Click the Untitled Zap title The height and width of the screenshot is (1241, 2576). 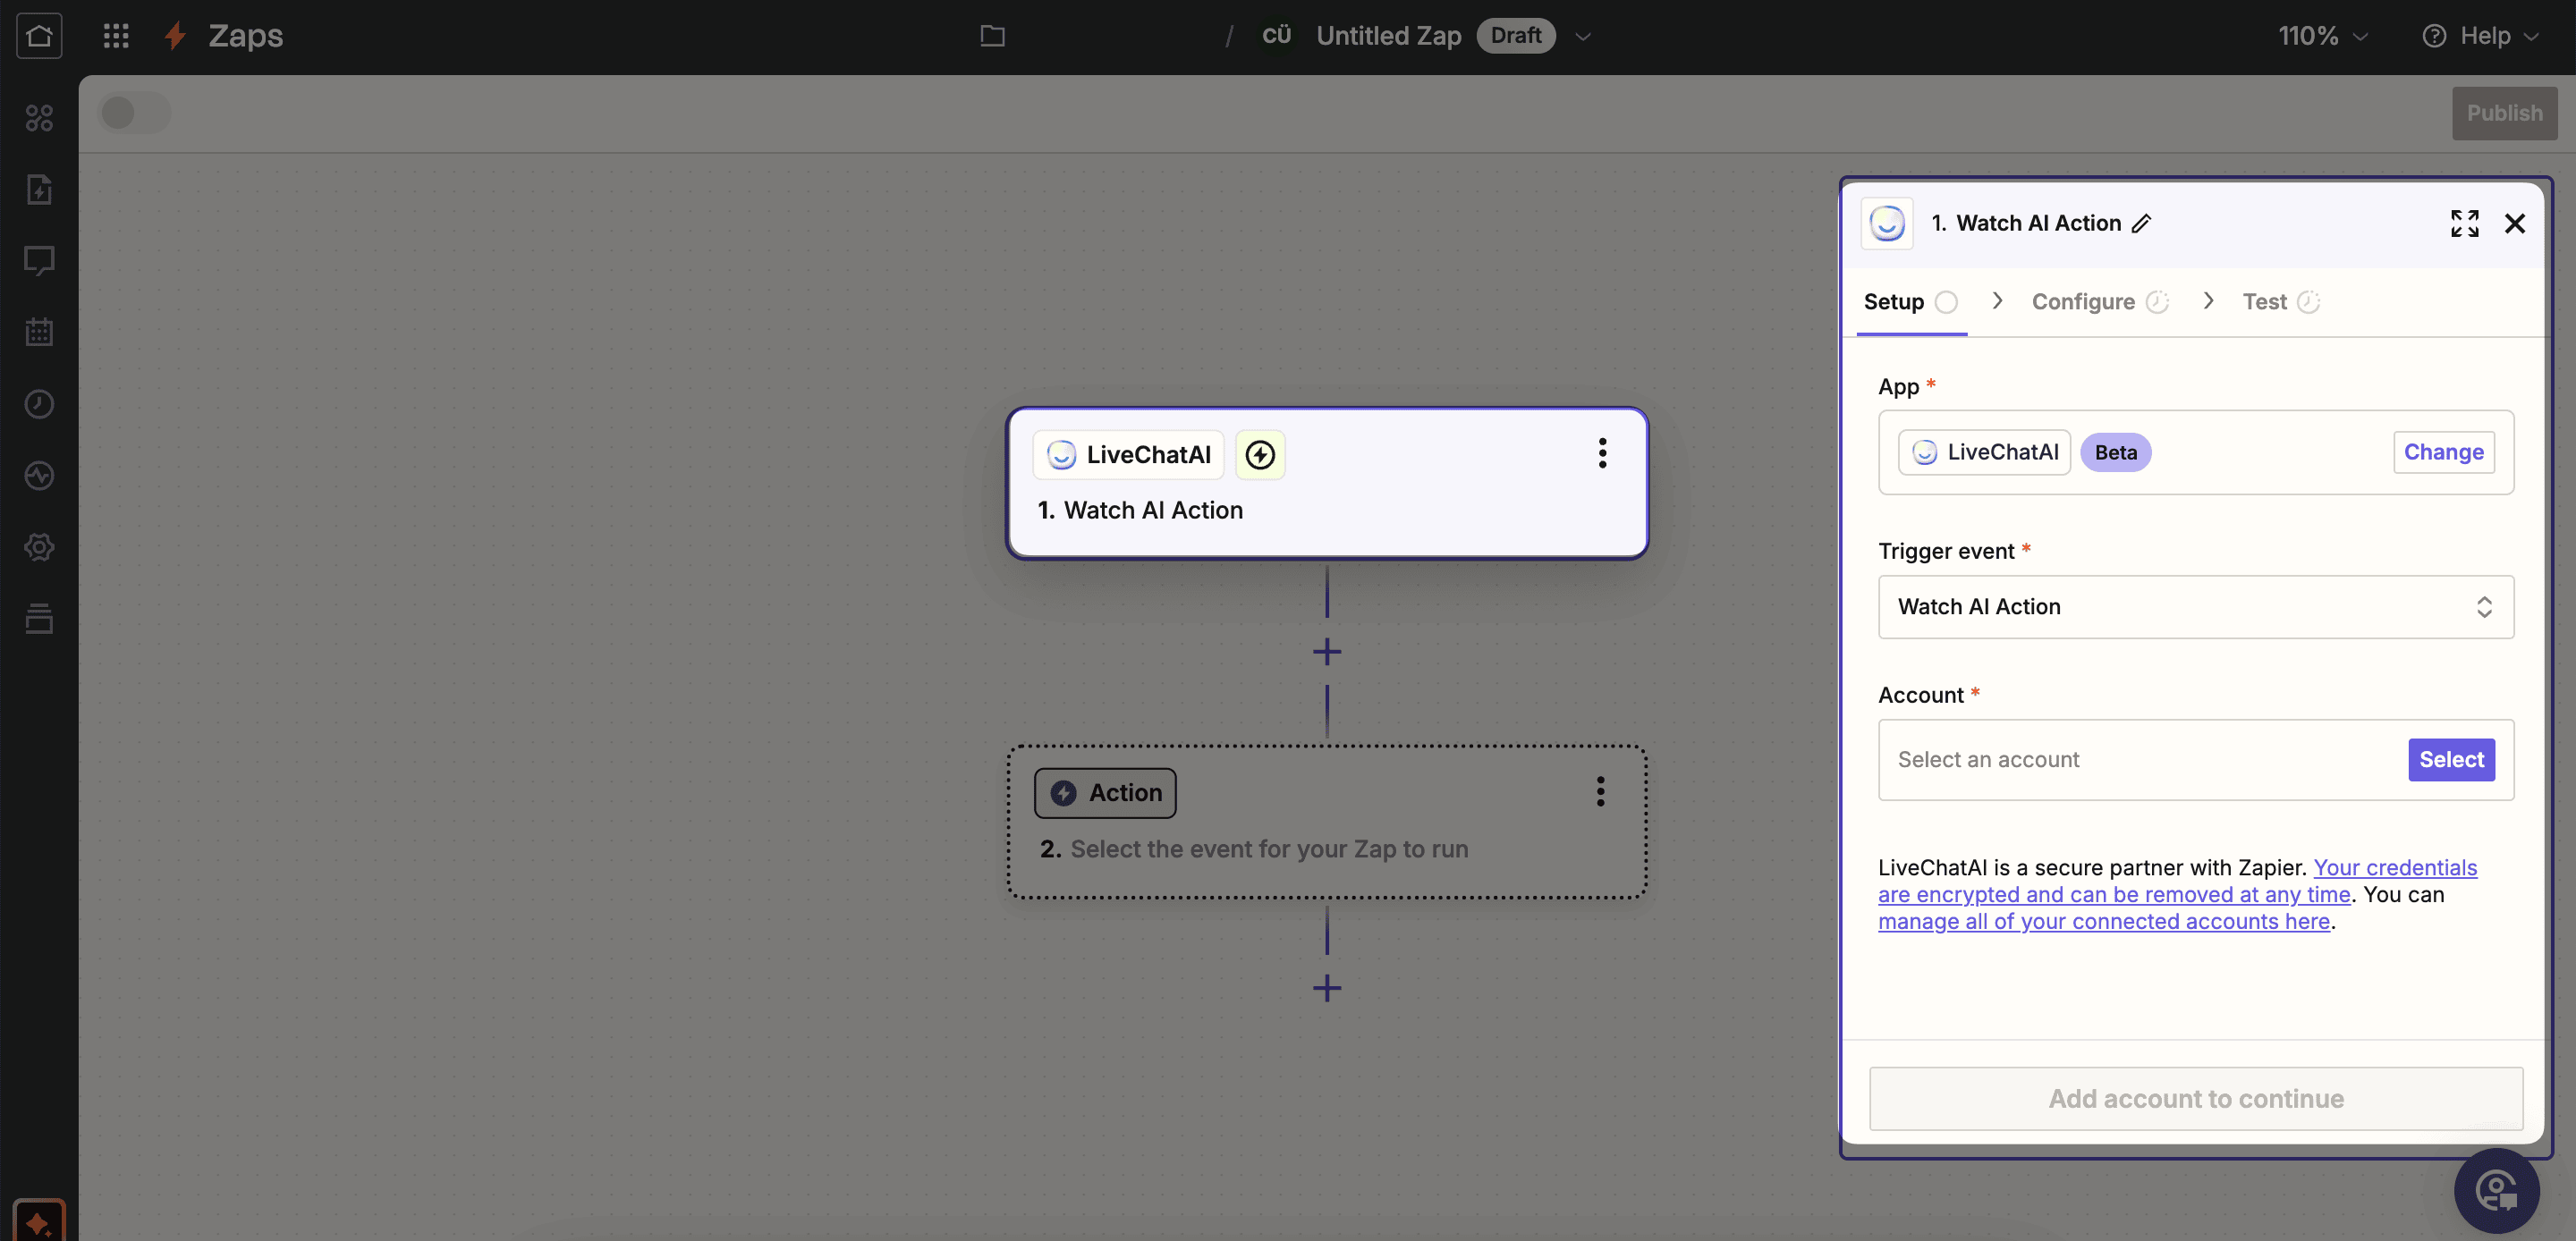[x=1388, y=36]
